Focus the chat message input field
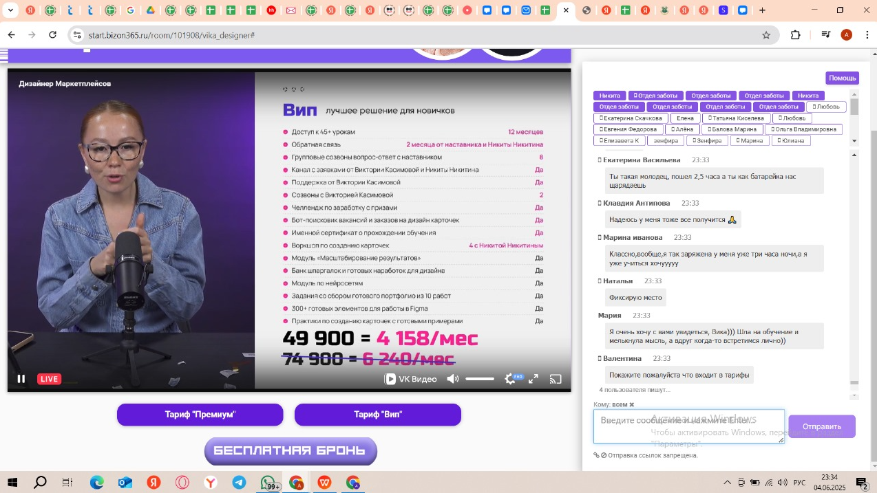877x493 pixels. pos(689,426)
